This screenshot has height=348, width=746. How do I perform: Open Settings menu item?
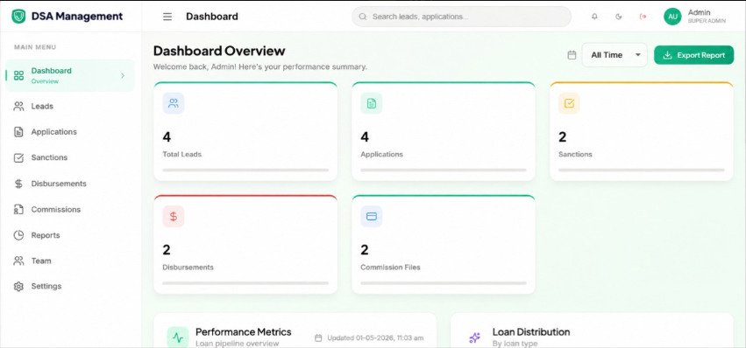[x=70, y=286]
